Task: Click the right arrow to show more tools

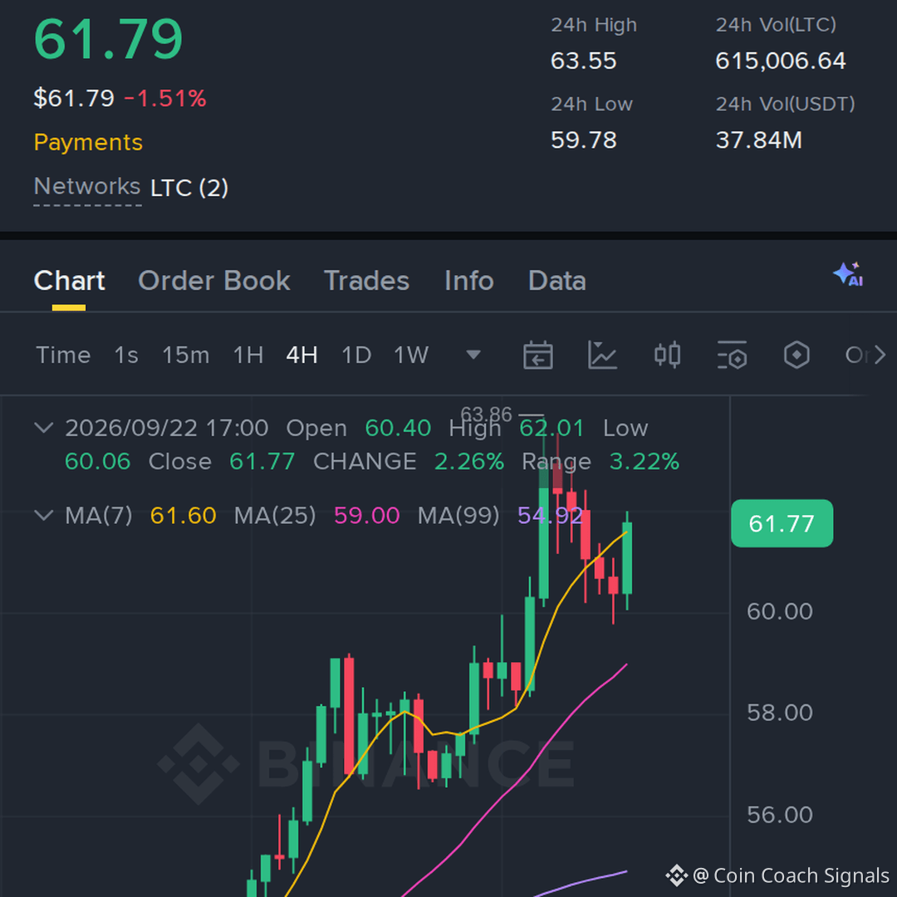Action: click(x=880, y=355)
